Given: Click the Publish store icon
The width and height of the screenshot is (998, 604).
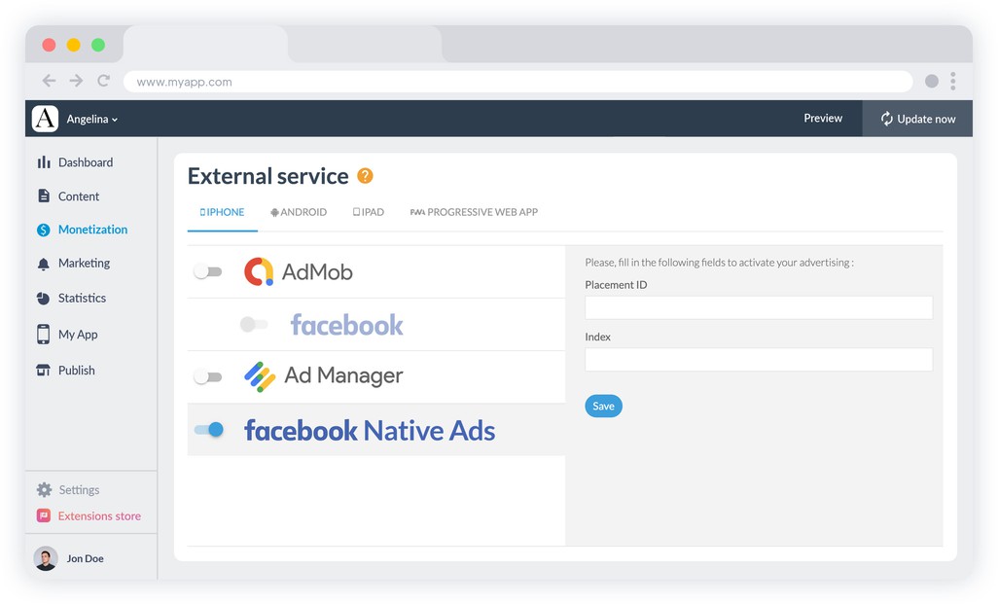Looking at the screenshot, I should click(43, 370).
